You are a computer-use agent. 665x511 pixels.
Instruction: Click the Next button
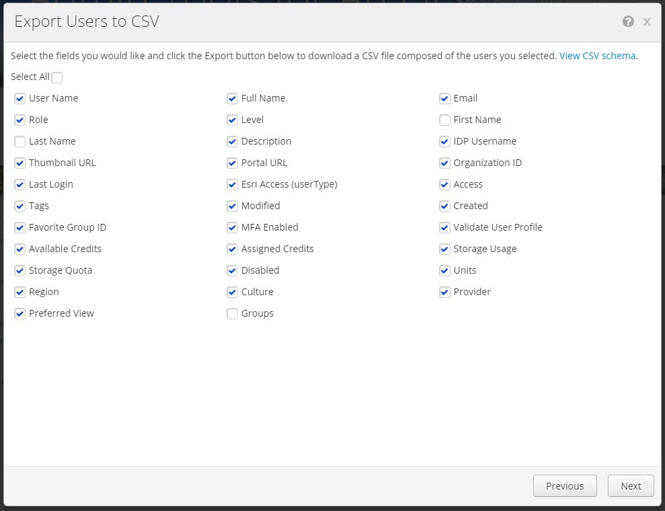point(630,486)
